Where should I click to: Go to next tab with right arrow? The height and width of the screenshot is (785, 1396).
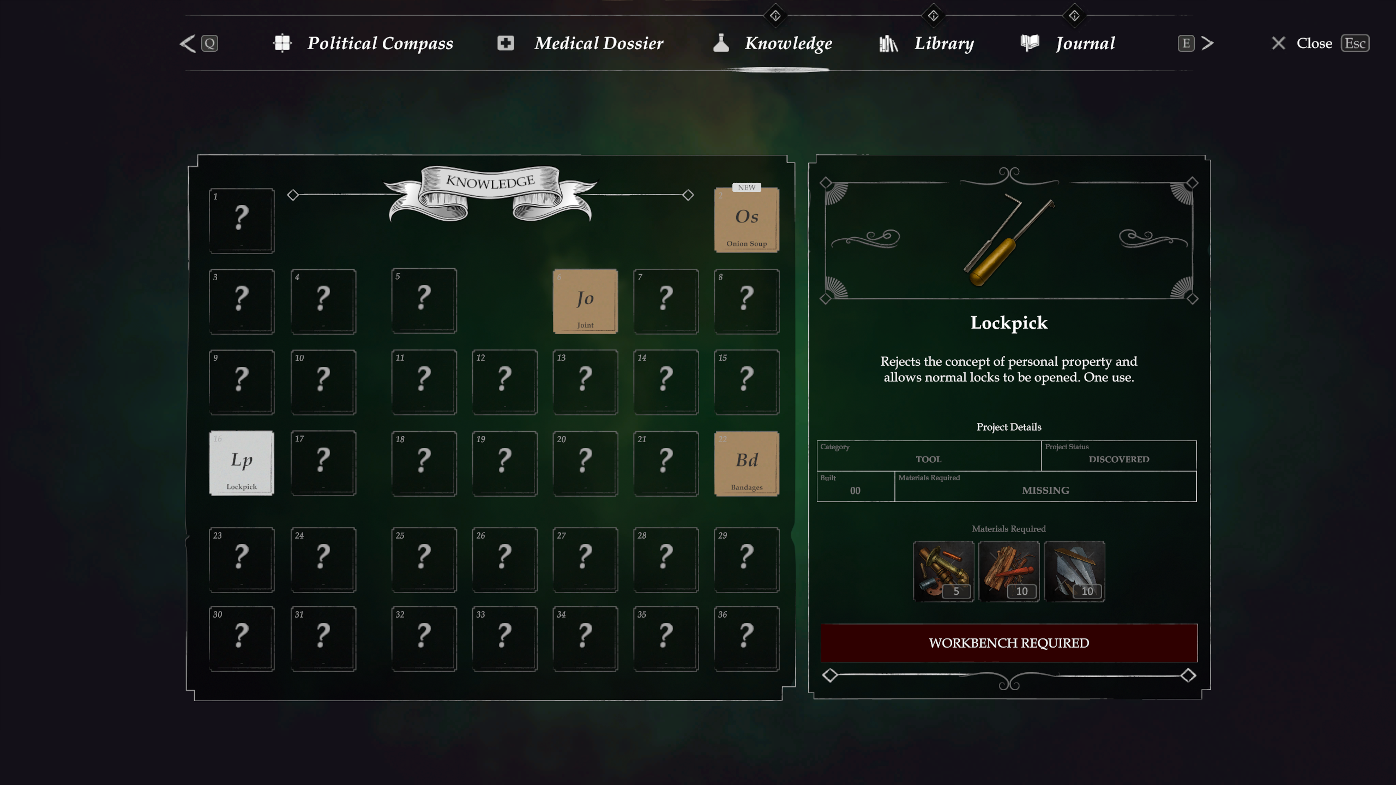coord(1207,43)
